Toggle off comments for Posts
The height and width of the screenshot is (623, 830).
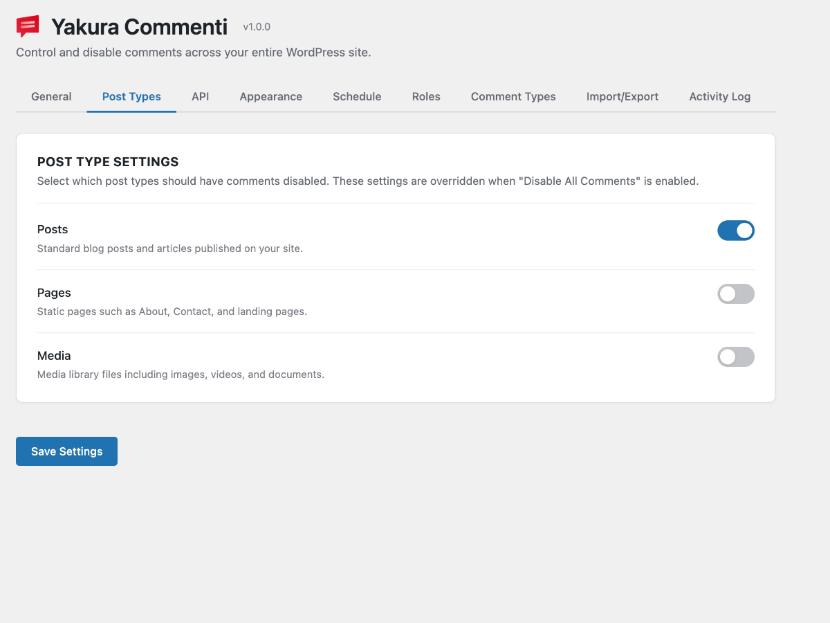point(735,230)
